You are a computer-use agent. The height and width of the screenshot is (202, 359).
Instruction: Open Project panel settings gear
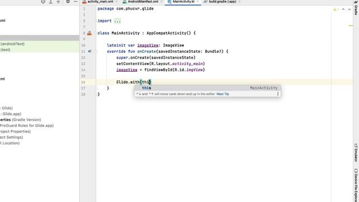[68, 2]
